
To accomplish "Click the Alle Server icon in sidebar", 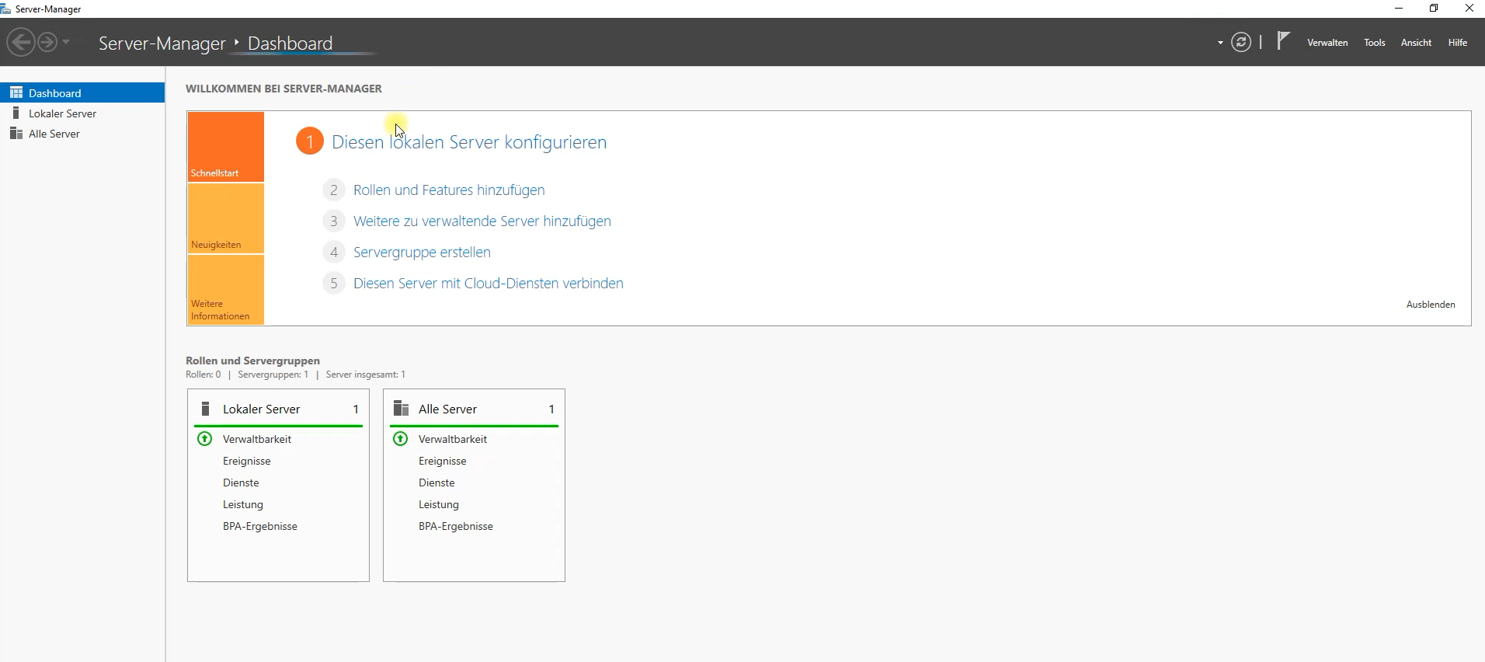I will [16, 134].
